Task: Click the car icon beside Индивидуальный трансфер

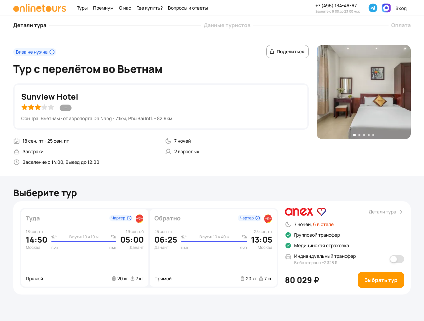Action: (288, 257)
